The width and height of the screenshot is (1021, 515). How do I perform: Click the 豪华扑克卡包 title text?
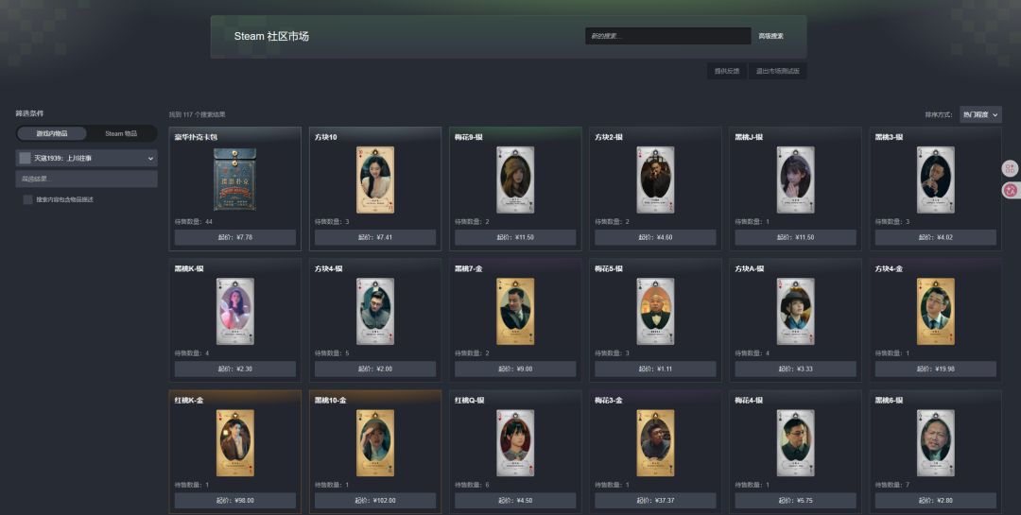point(196,137)
